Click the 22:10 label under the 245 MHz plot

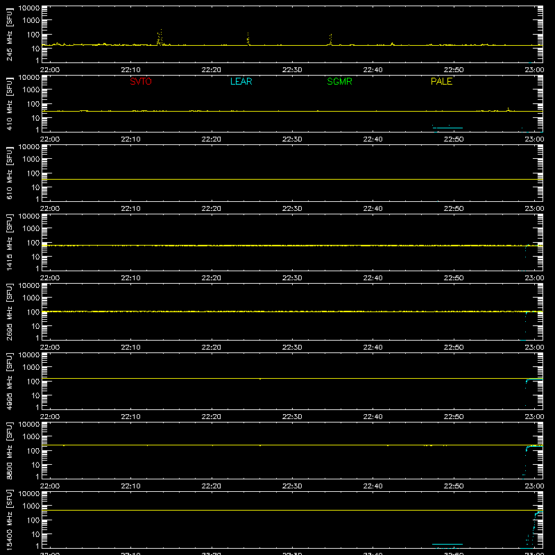coord(130,70)
